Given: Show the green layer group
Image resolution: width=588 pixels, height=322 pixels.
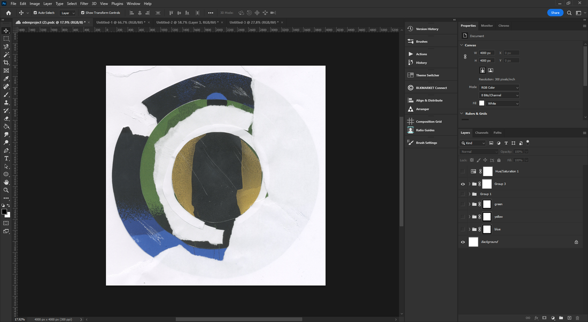Looking at the screenshot, I should tap(463, 204).
